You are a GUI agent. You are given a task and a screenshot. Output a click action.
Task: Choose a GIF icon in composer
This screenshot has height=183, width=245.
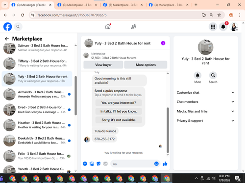coord(105,163)
